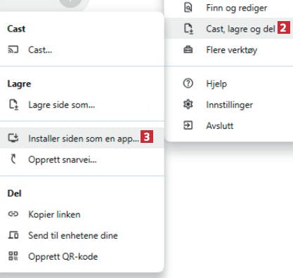Click the Innstillinger gear icon
The width and height of the screenshot is (293, 278).
[188, 104]
